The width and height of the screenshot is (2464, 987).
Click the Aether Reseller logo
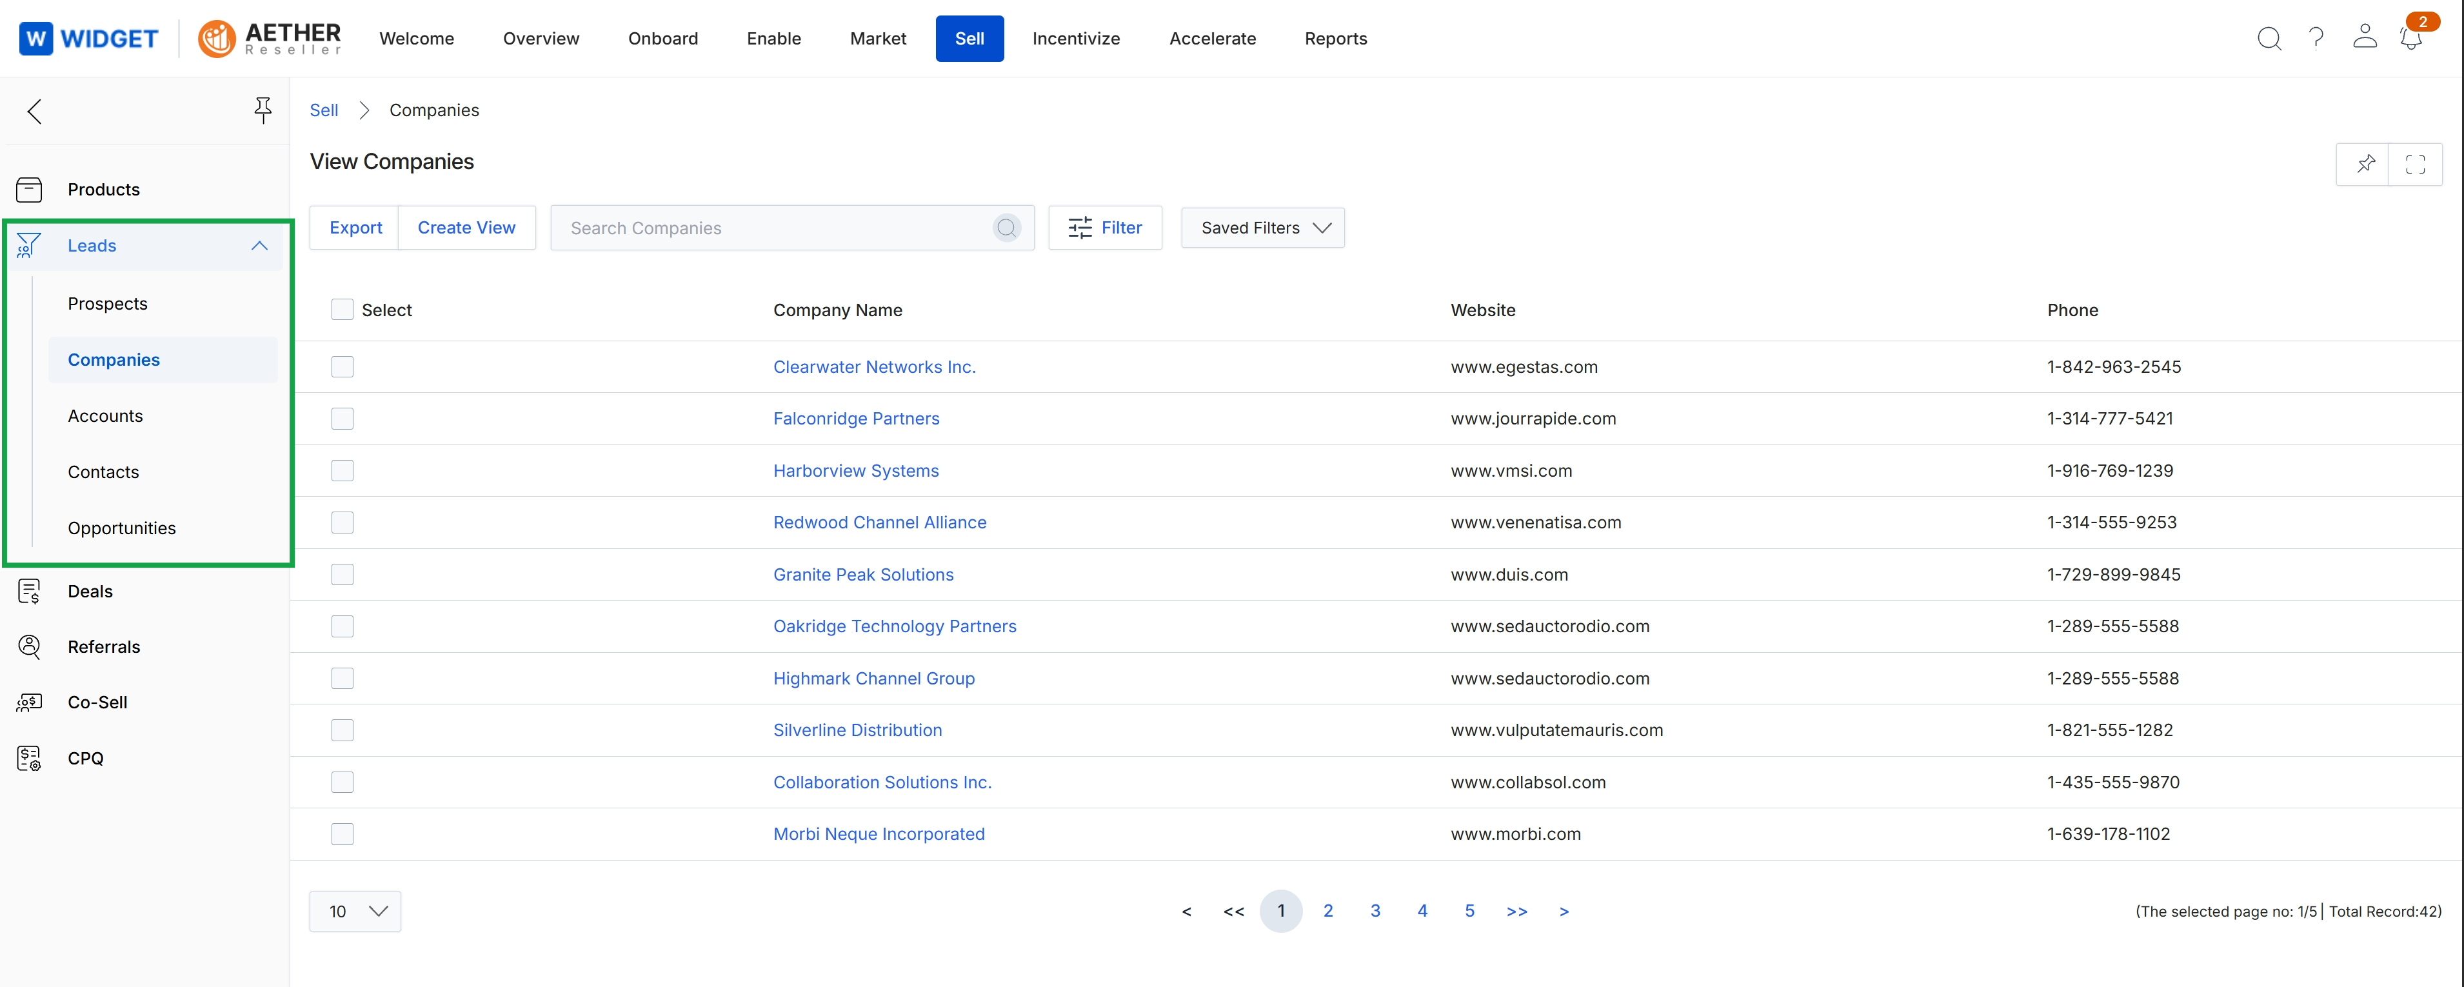click(x=269, y=38)
